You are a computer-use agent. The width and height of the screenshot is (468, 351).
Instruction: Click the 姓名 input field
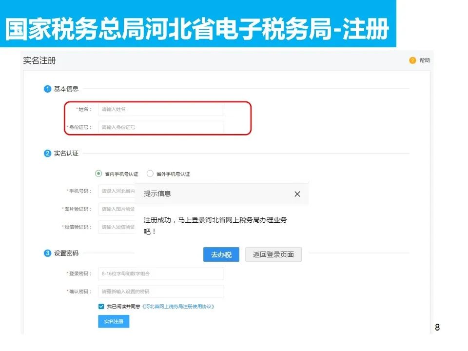click(x=161, y=109)
